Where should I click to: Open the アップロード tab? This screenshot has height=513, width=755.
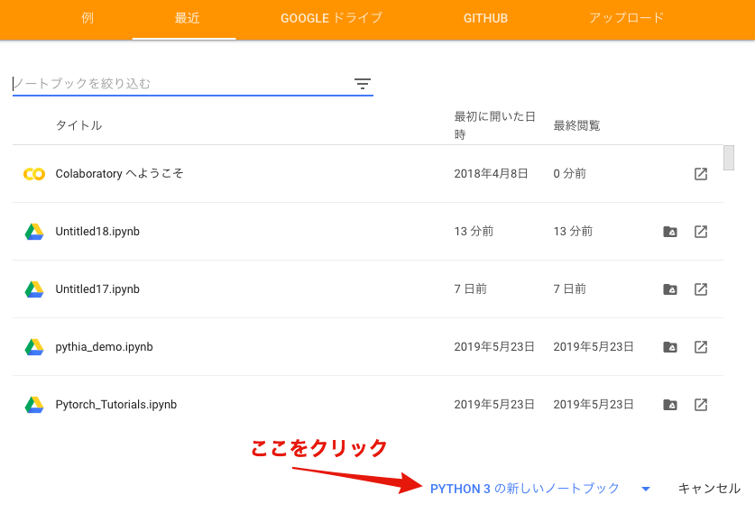[x=626, y=18]
